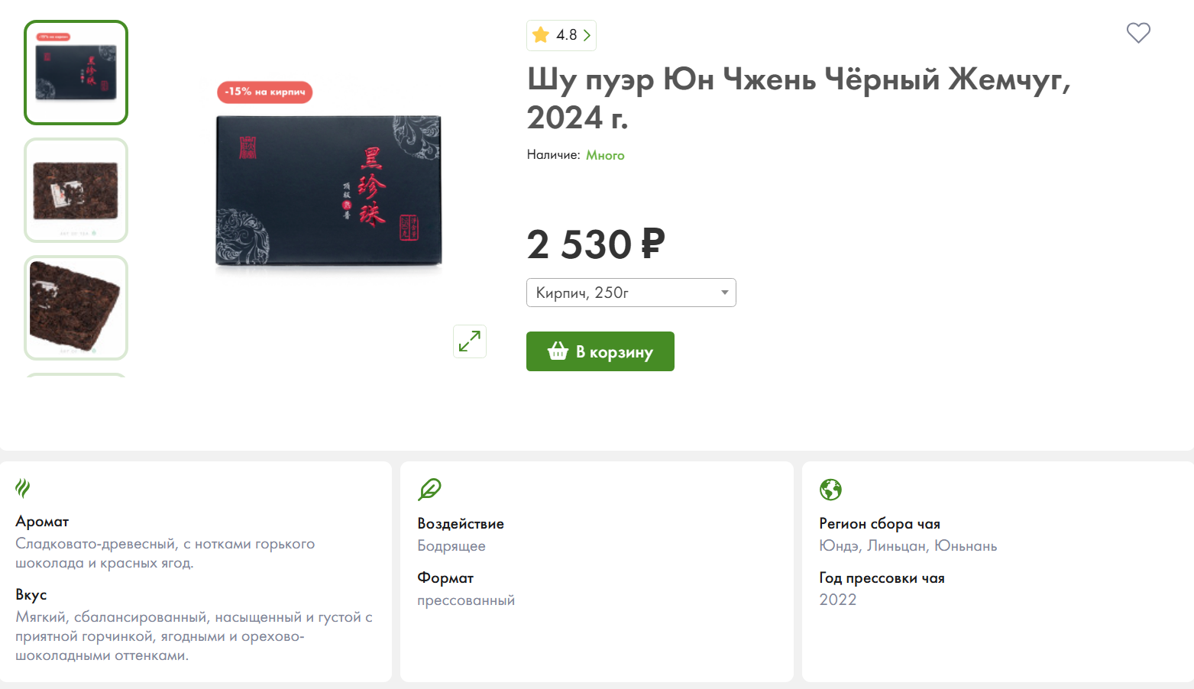The height and width of the screenshot is (689, 1194).
Task: Click the Много availability link
Action: tap(605, 155)
